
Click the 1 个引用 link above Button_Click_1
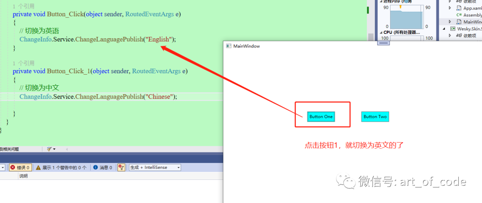pyautogui.click(x=24, y=64)
